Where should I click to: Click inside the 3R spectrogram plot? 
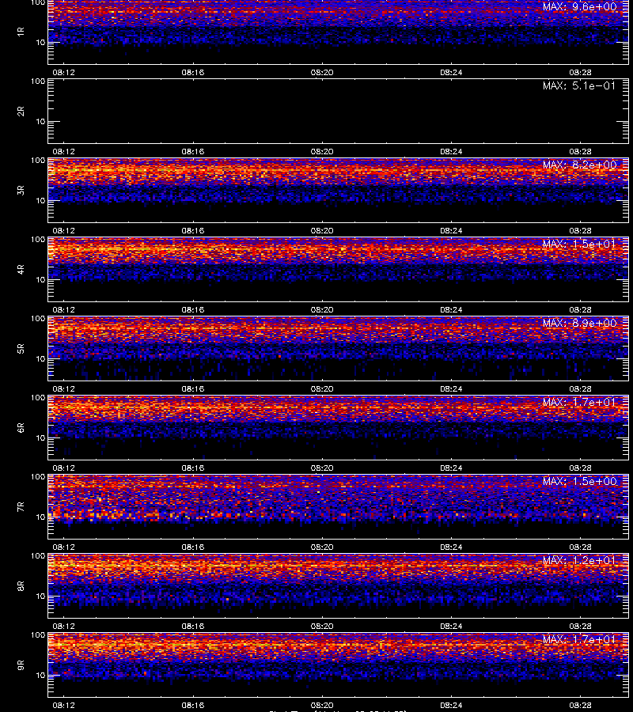pos(338,190)
